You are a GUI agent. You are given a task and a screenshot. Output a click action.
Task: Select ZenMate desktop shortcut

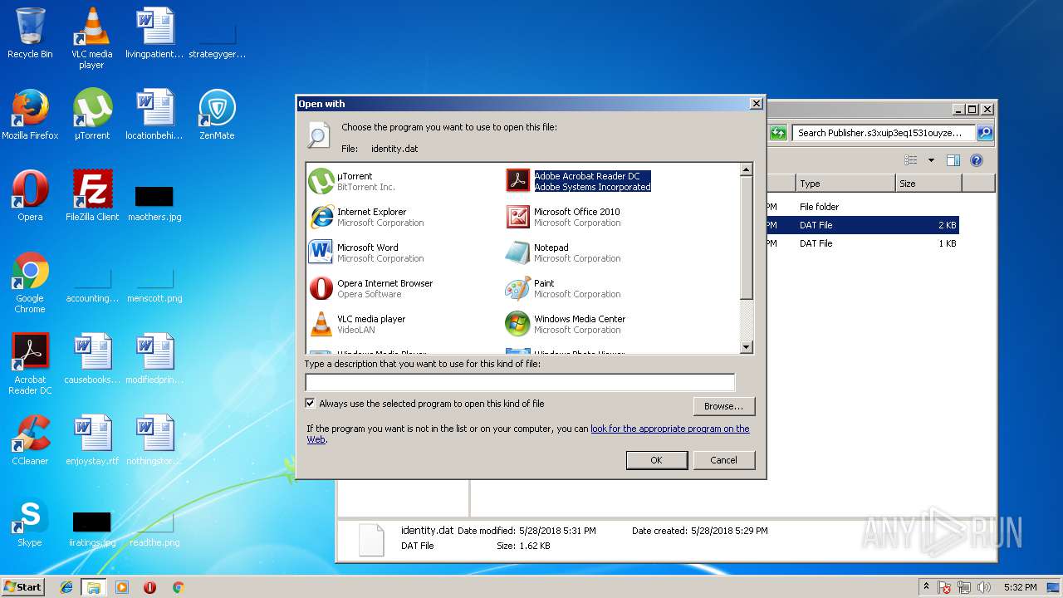[x=217, y=115]
